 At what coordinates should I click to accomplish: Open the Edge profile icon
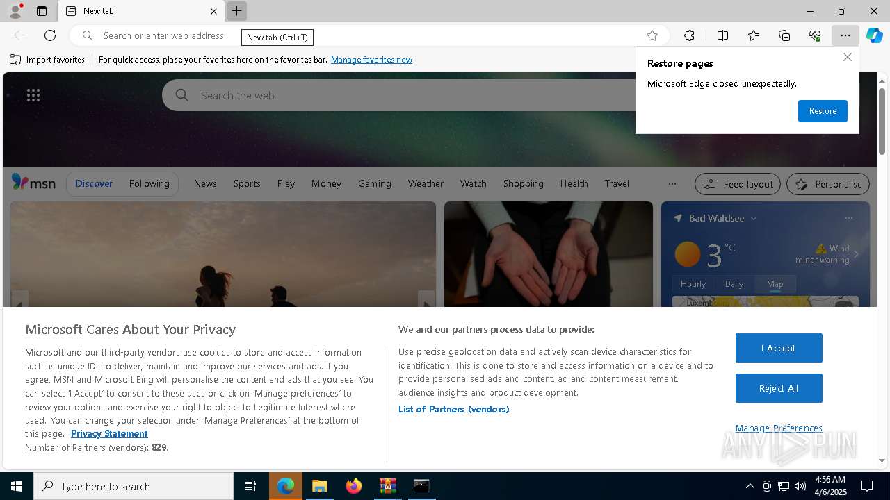(15, 11)
